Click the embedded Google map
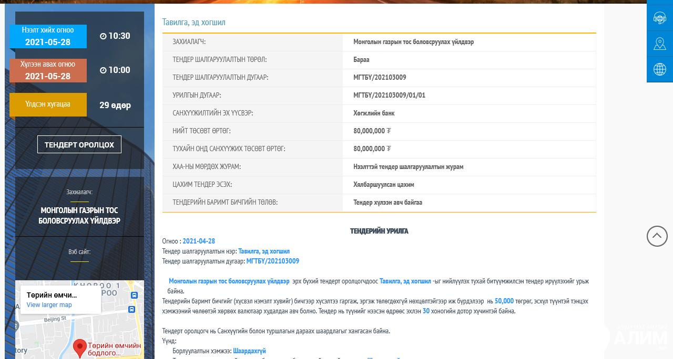Image resolution: width=673 pixels, height=359 pixels. click(x=79, y=320)
